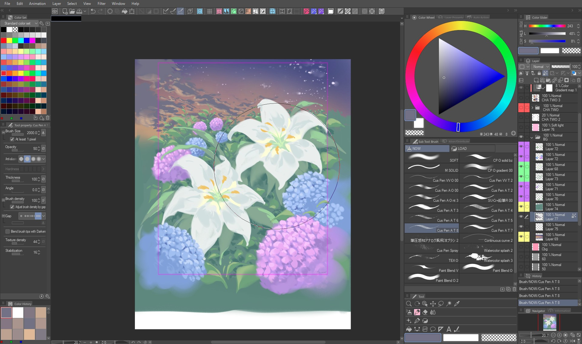The width and height of the screenshot is (582, 344).
Task: Pick the white sub color swatch below Tool palette
Action: point(460,338)
